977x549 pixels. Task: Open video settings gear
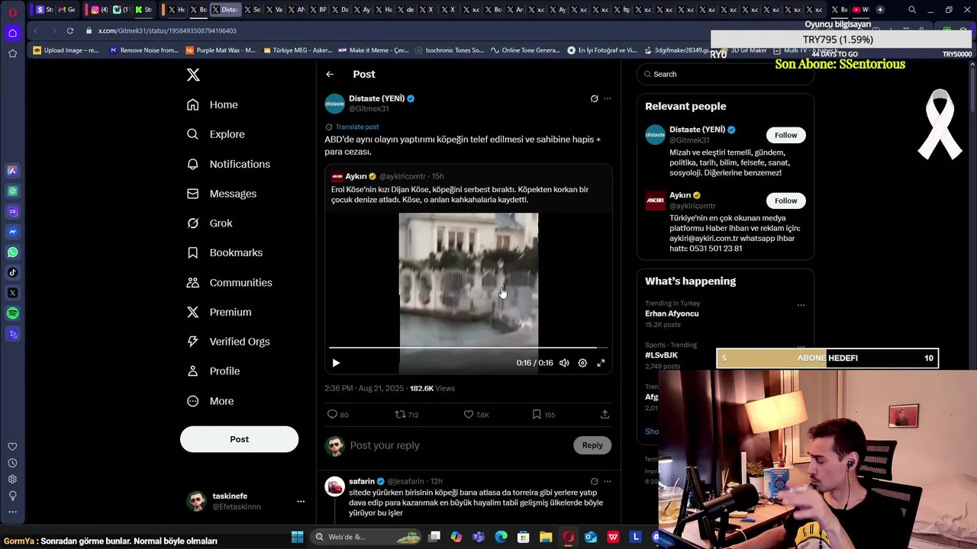582,363
